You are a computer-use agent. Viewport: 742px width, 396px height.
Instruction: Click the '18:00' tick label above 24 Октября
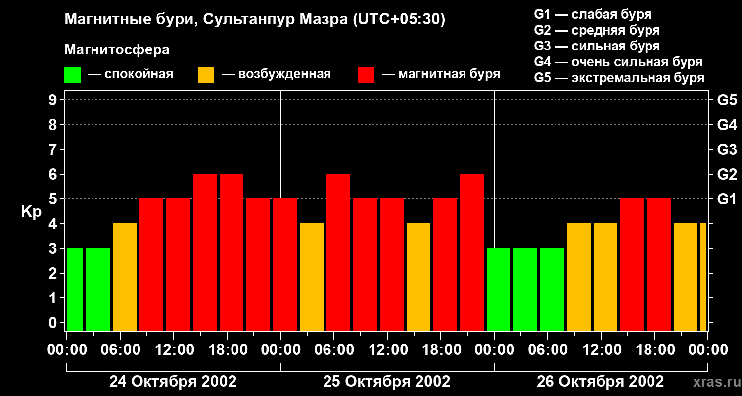(228, 349)
